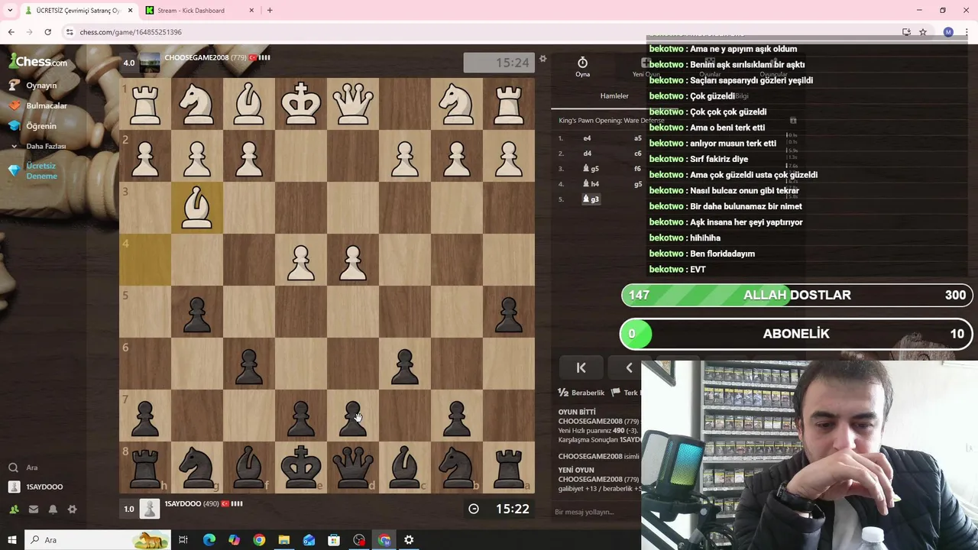Close the Stream - Kick Dashboard tab
Image resolution: width=978 pixels, height=550 pixels.
click(x=251, y=11)
